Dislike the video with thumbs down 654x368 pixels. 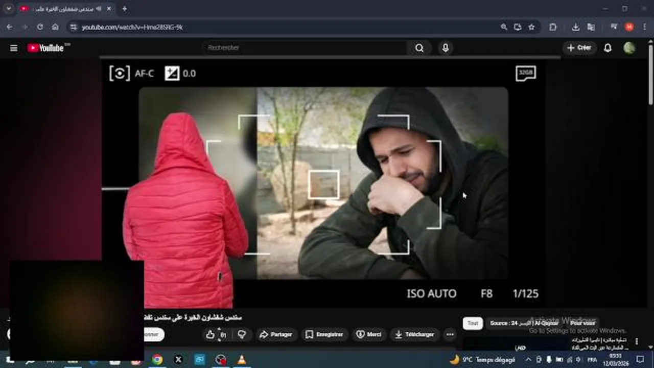(242, 335)
